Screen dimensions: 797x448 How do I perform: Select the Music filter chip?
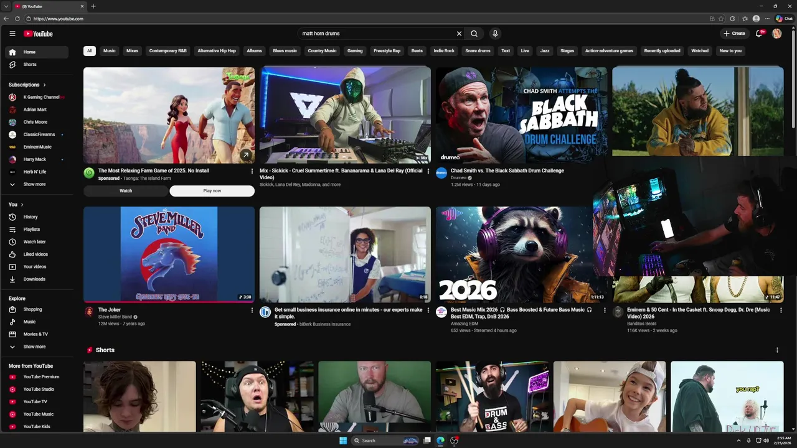pyautogui.click(x=110, y=51)
